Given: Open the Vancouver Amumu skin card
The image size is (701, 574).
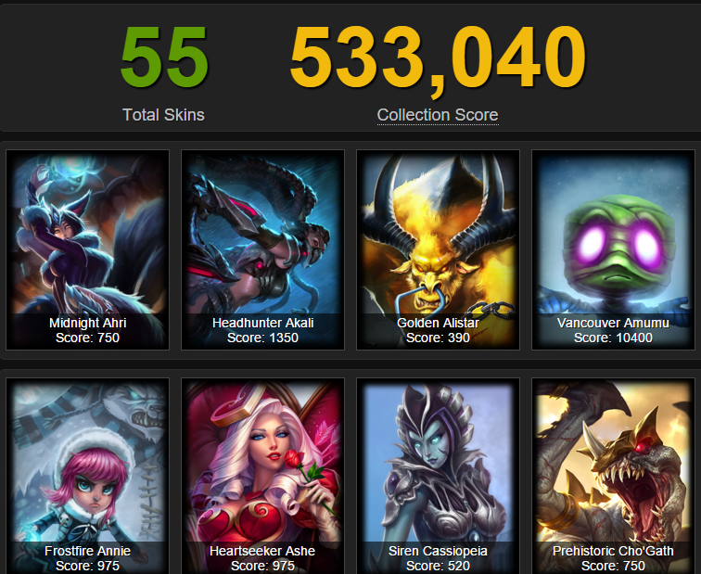Looking at the screenshot, I should tap(614, 249).
